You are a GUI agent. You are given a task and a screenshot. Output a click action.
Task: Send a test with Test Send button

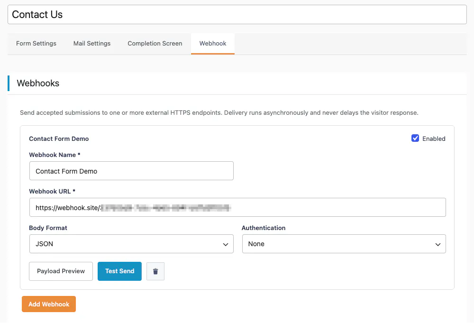tap(120, 271)
